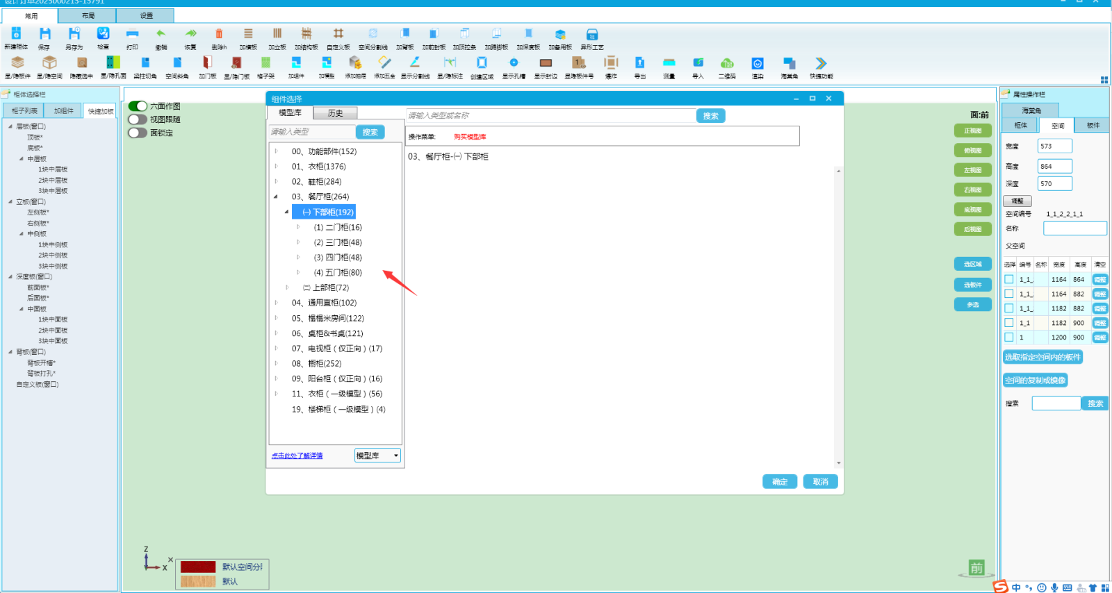The image size is (1112, 593).
Task: Click the dark red 默认空间分割 color swatch
Action: click(x=198, y=567)
